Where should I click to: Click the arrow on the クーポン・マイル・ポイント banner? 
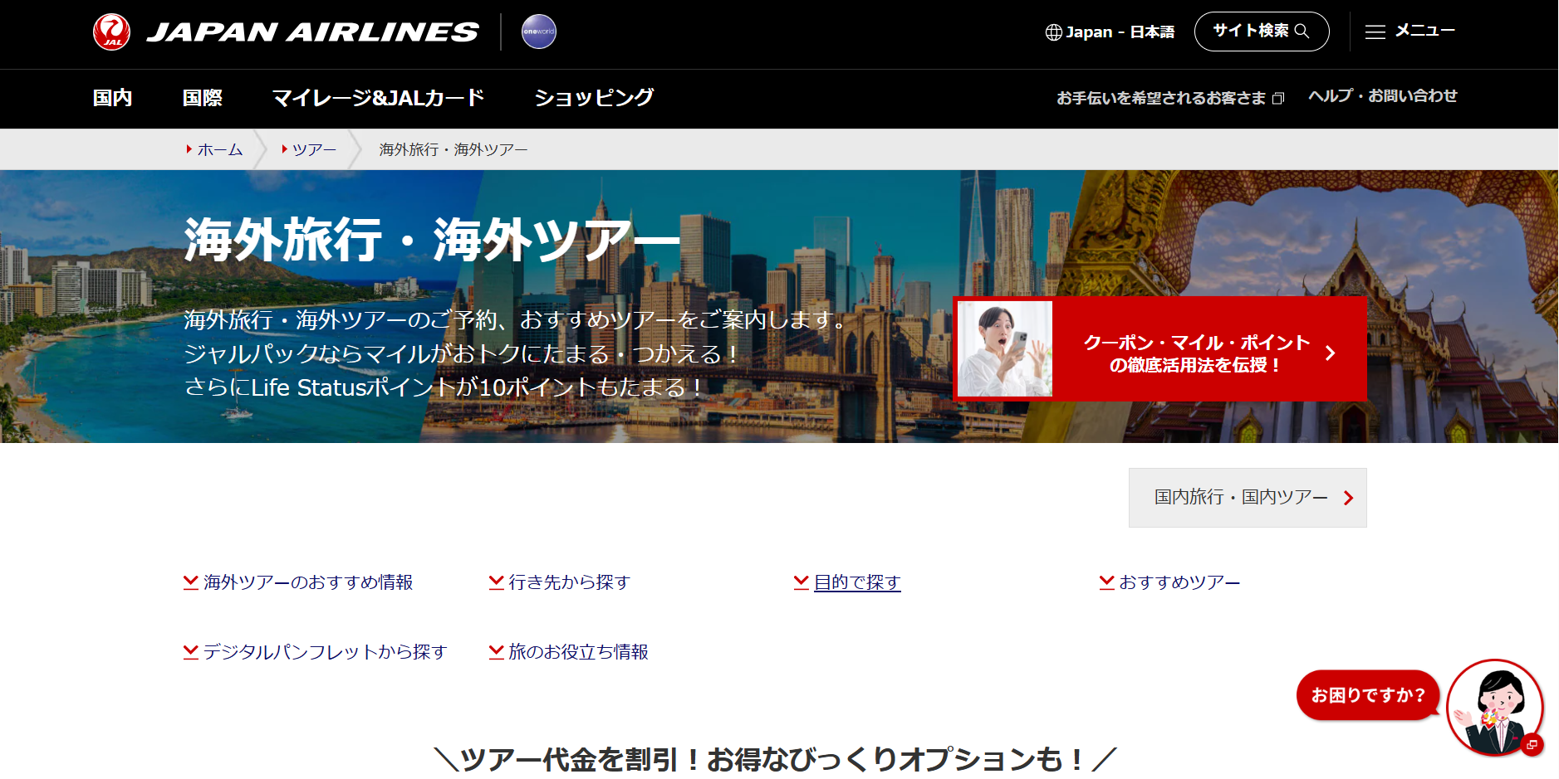[1331, 353]
